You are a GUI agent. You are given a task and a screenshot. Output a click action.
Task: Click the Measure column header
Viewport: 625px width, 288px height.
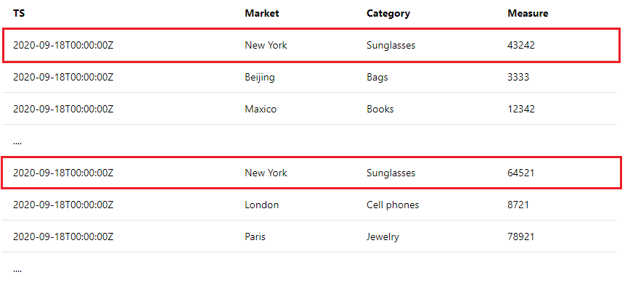pos(528,13)
